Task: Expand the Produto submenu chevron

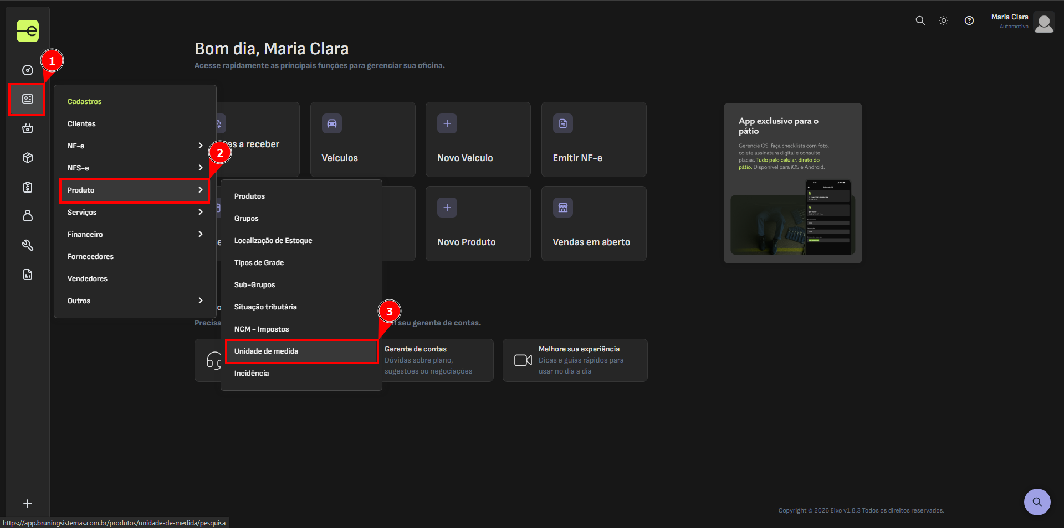Action: click(201, 190)
